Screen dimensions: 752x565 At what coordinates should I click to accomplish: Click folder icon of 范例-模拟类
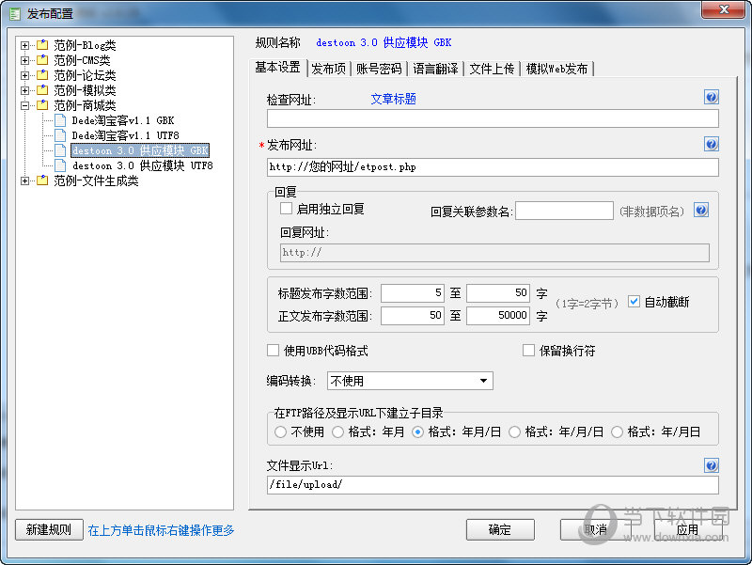(x=42, y=90)
